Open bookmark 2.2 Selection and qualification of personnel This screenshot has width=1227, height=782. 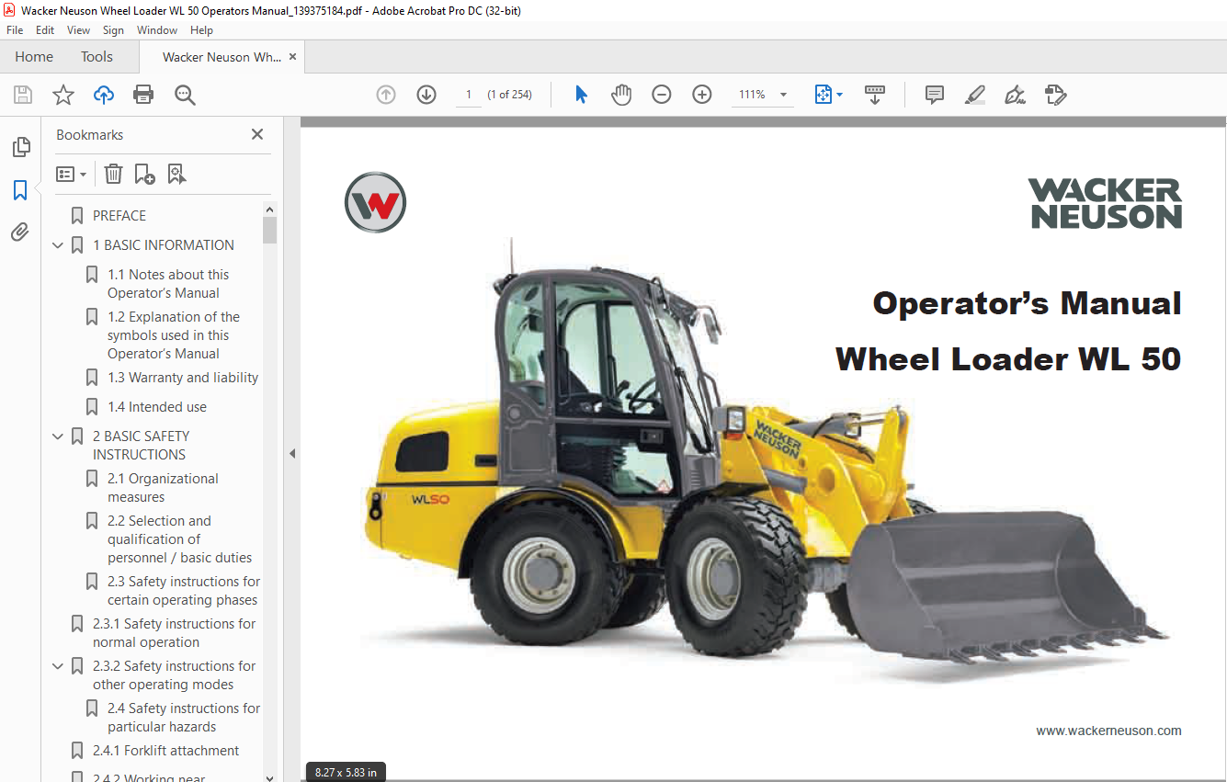click(x=179, y=539)
